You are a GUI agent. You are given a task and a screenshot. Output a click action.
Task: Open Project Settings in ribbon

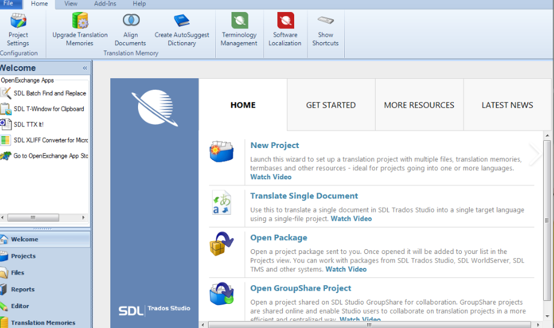tap(18, 30)
